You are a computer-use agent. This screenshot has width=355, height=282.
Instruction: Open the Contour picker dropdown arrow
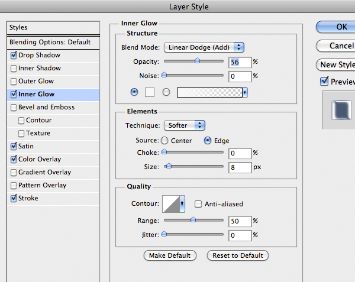182,203
